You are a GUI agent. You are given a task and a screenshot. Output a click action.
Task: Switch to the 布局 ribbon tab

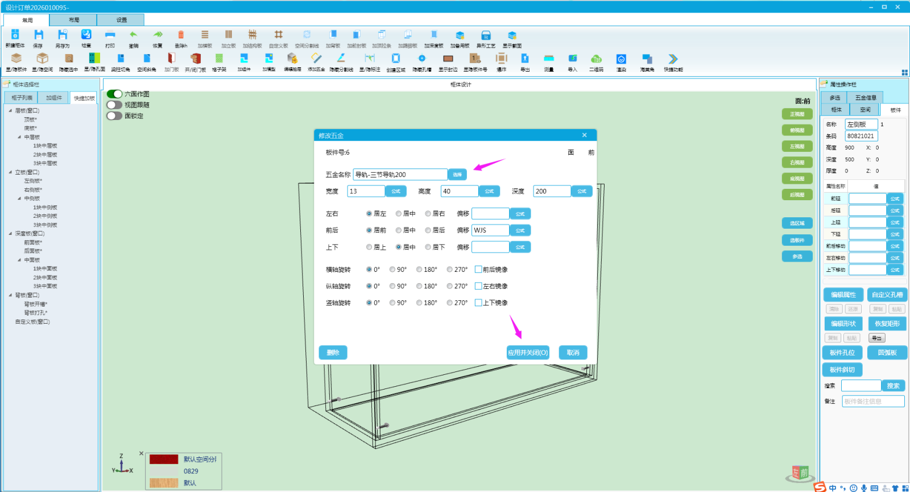click(x=74, y=20)
